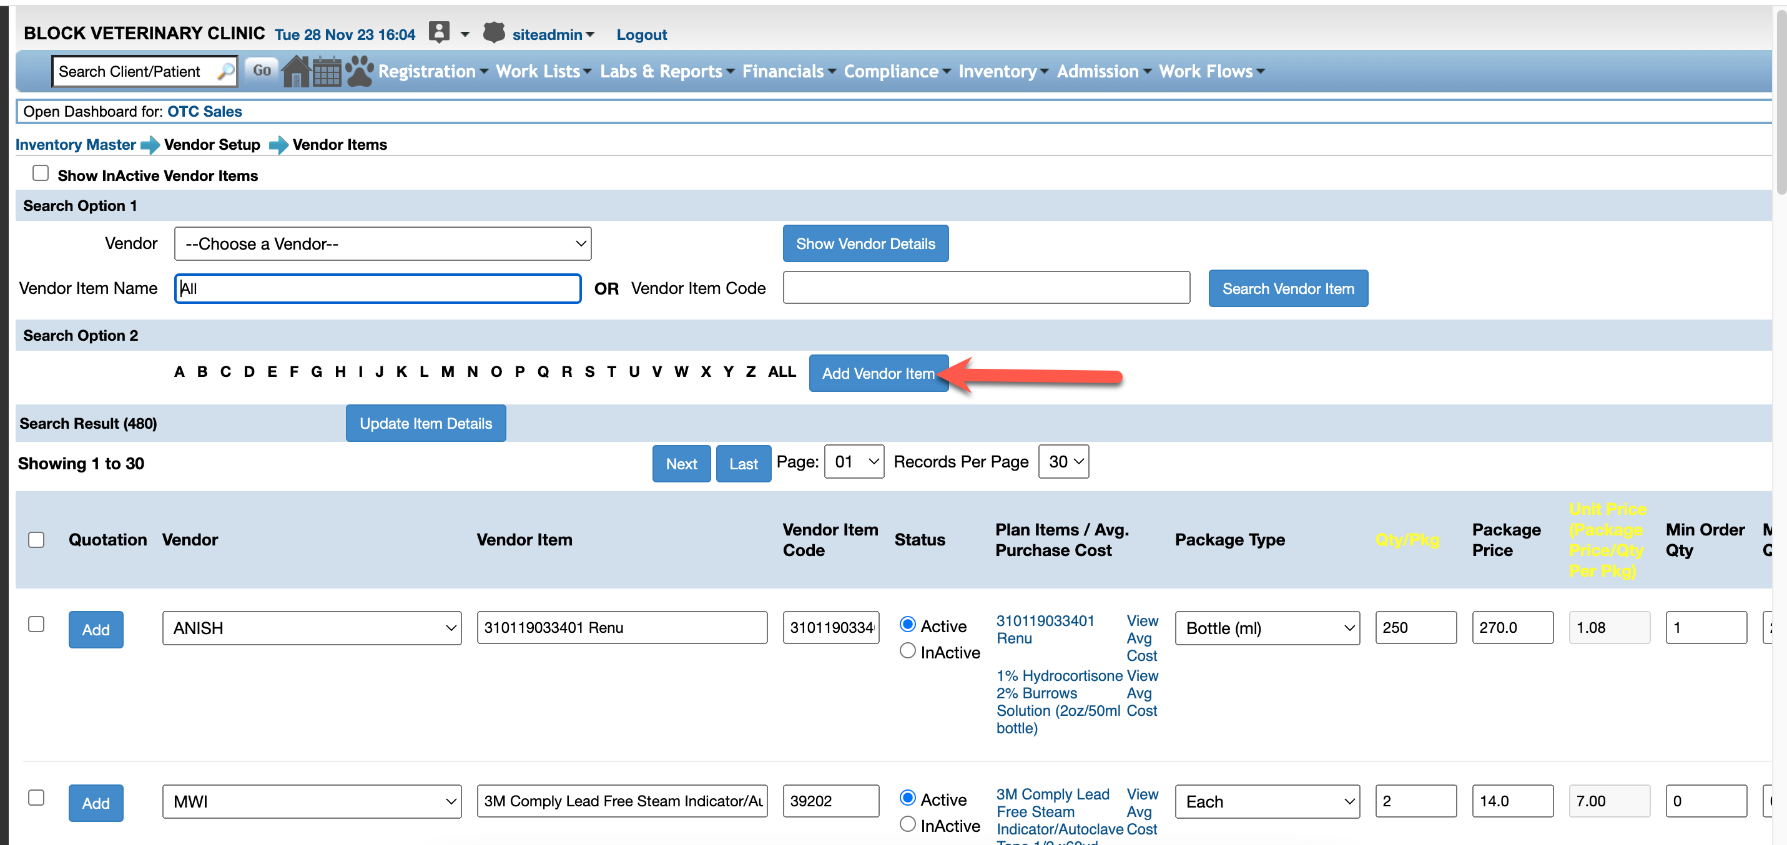1787x845 pixels.
Task: Open the 1% Hydrocortisone 2% Burrows link
Action: (1058, 701)
